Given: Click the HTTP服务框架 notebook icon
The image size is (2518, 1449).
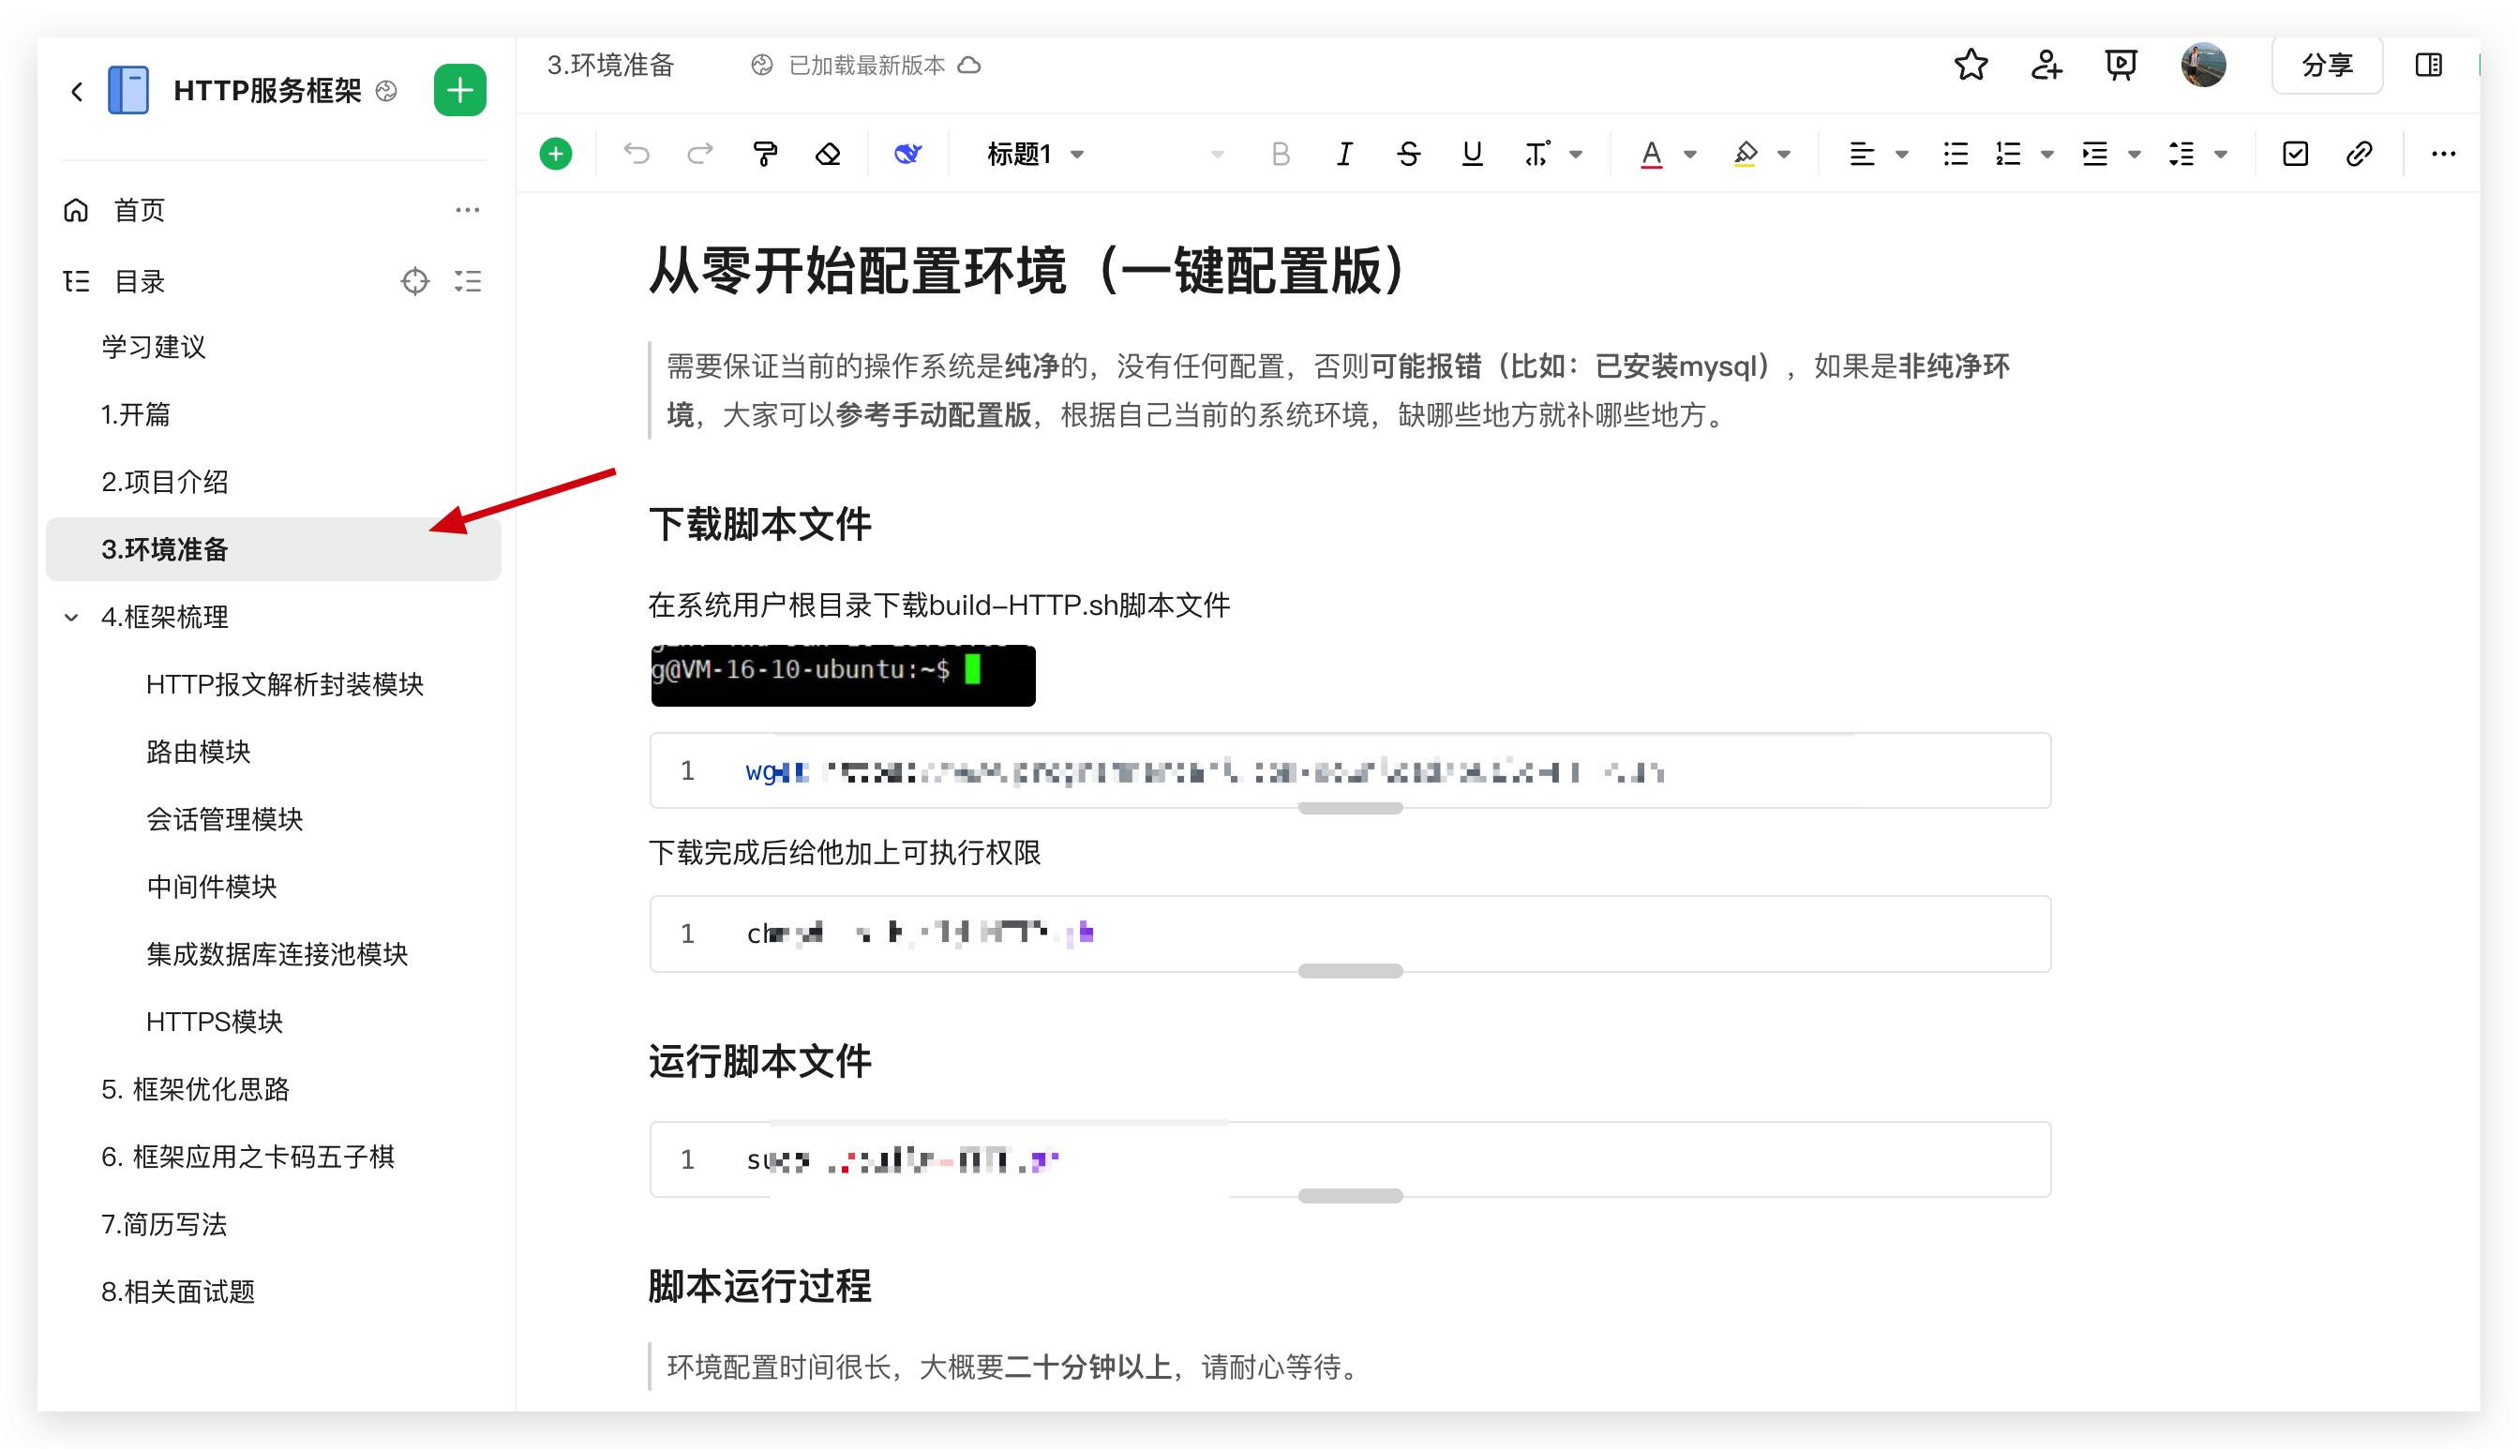Looking at the screenshot, I should tap(128, 91).
